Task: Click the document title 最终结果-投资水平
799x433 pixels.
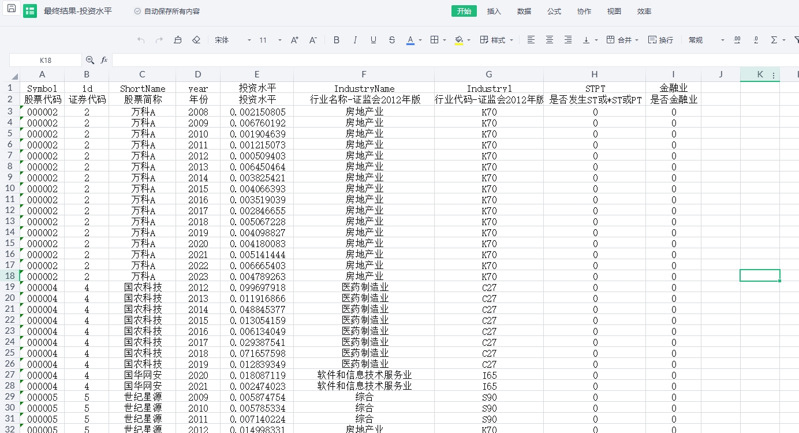Action: [78, 11]
